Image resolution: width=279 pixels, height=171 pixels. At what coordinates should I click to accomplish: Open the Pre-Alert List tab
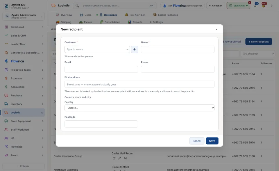[135, 15]
